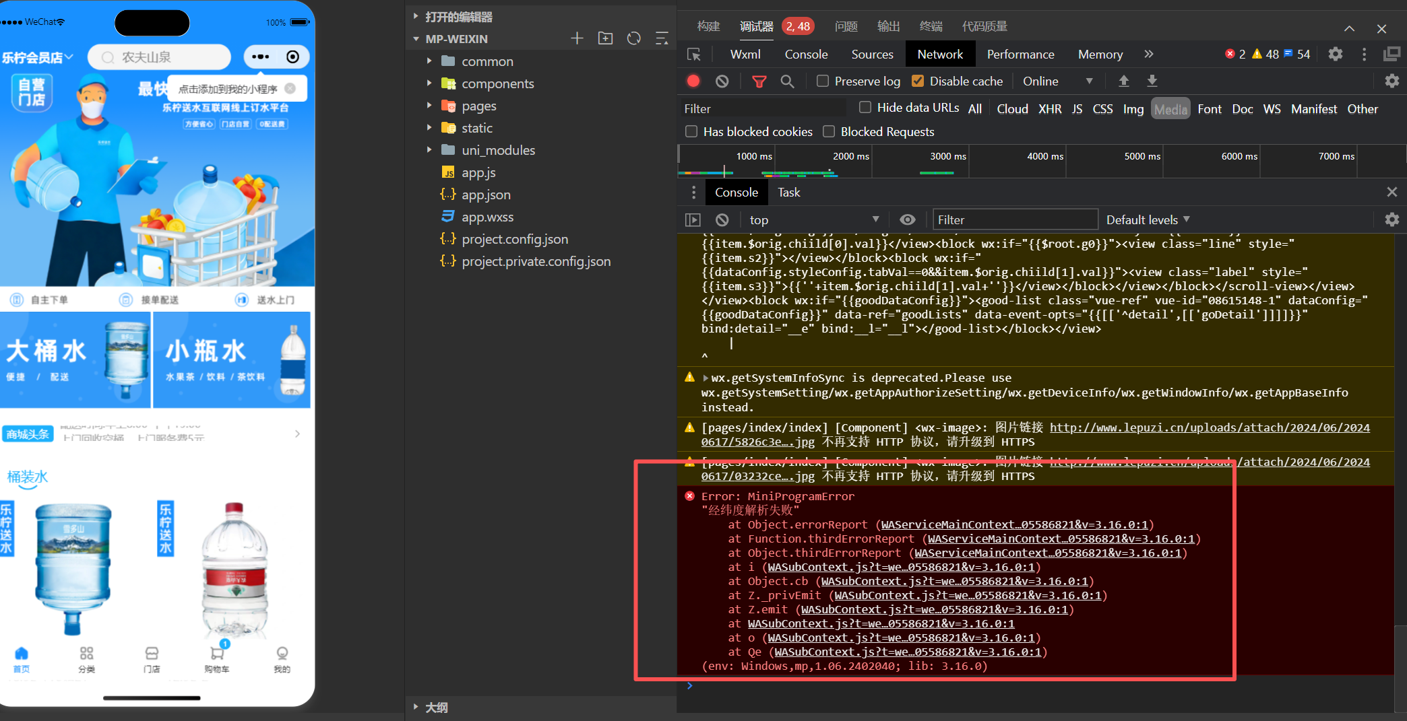Enable Preserve log checkbox

pos(822,81)
